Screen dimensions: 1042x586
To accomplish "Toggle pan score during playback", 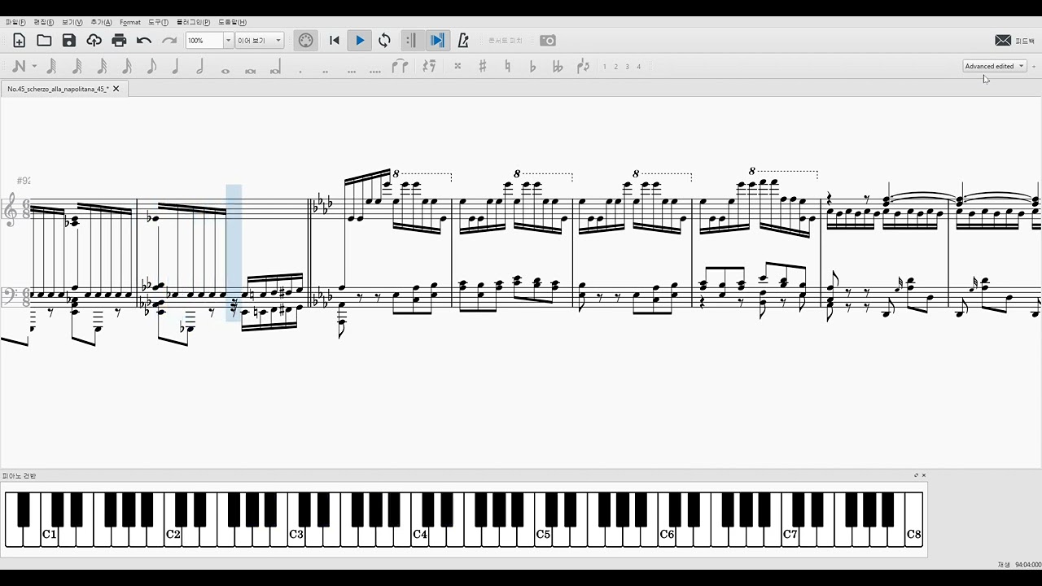I will point(437,40).
